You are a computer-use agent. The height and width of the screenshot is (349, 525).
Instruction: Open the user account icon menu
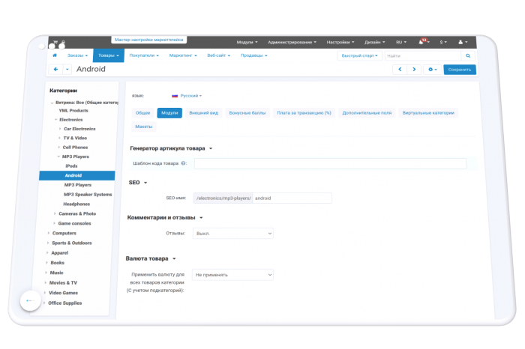click(463, 42)
